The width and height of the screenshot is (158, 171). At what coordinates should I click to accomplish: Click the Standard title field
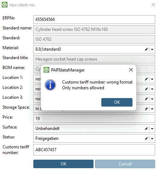(94, 59)
